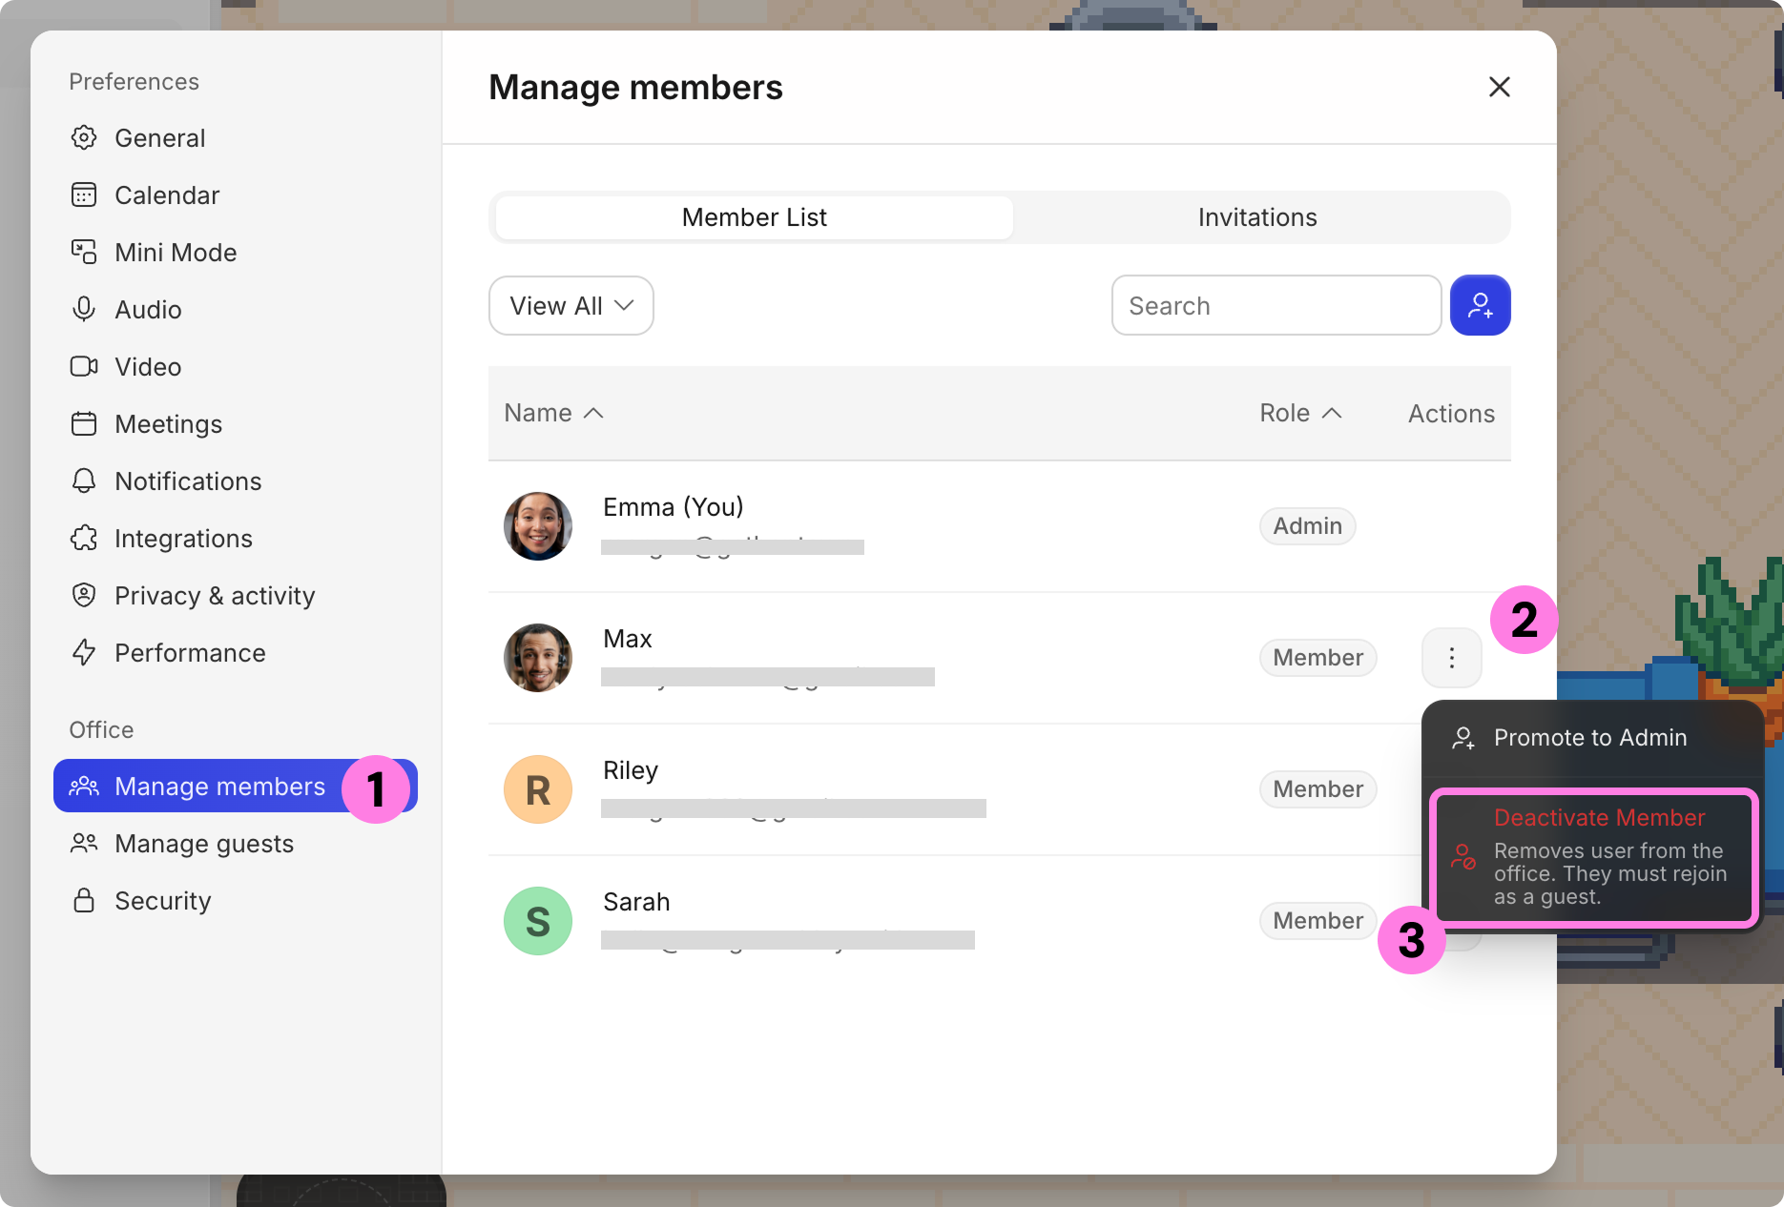Image resolution: width=1784 pixels, height=1207 pixels.
Task: Go to Privacy & activity settings
Action: pos(214,596)
